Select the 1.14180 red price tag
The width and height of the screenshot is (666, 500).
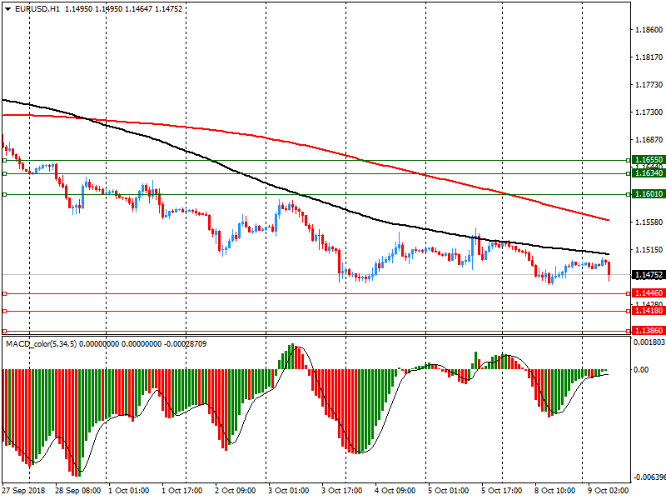[x=648, y=311]
